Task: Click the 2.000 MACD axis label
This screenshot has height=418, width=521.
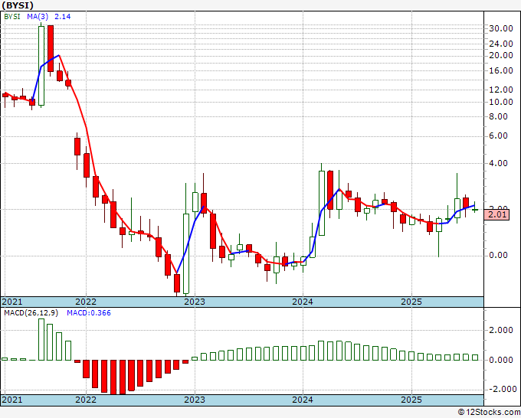Action: pyautogui.click(x=501, y=330)
